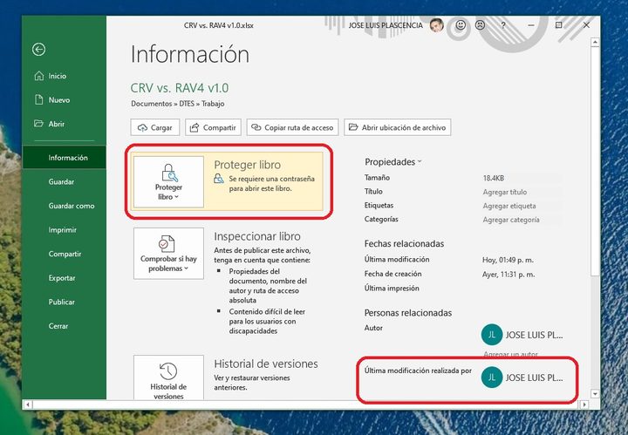Image resolution: width=628 pixels, height=435 pixels.
Task: Click the horizontal scrollbar left arrow
Action: [x=28, y=404]
